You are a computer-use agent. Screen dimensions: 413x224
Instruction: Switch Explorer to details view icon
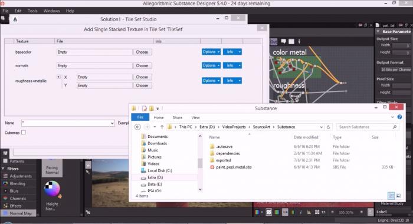391,196
